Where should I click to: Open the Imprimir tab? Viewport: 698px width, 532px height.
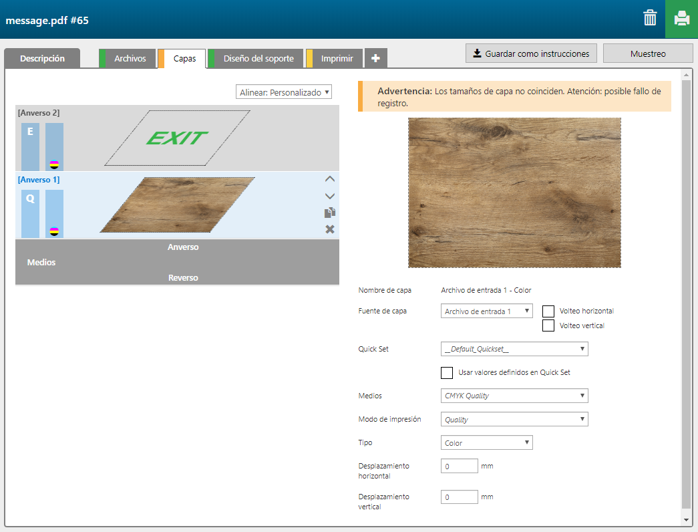(x=335, y=58)
